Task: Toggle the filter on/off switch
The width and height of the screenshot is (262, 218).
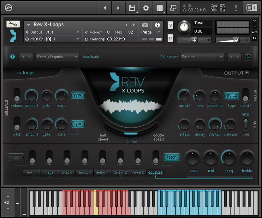Action: pyautogui.click(x=245, y=95)
